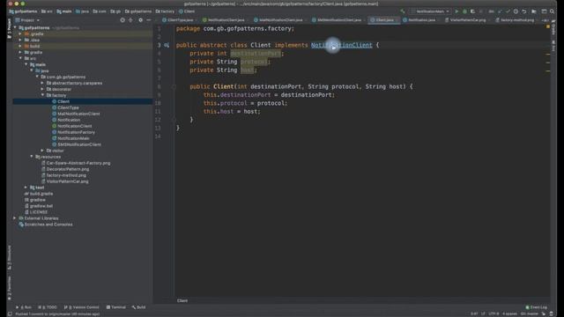Collapse the factory package
The width and height of the screenshot is (564, 317).
[43, 95]
